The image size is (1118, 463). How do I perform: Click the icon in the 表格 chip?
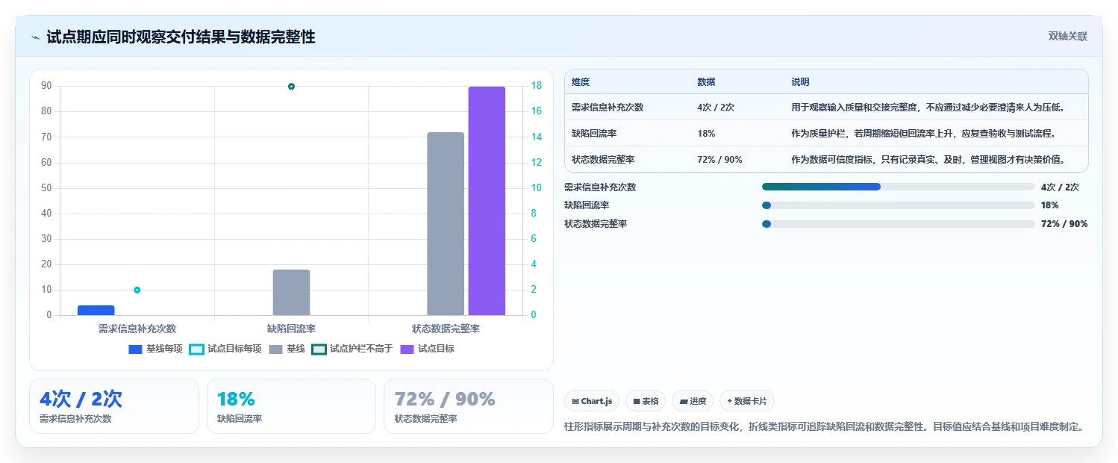pyautogui.click(x=637, y=401)
